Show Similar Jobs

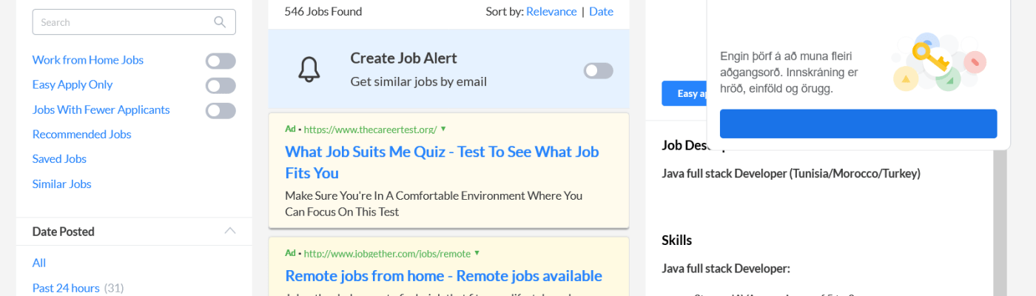click(61, 184)
